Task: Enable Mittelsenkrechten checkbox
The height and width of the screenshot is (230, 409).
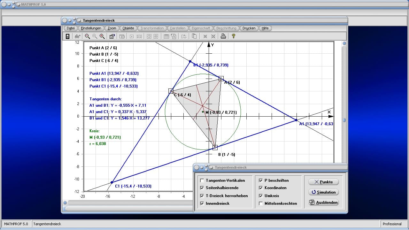Action: click(261, 203)
